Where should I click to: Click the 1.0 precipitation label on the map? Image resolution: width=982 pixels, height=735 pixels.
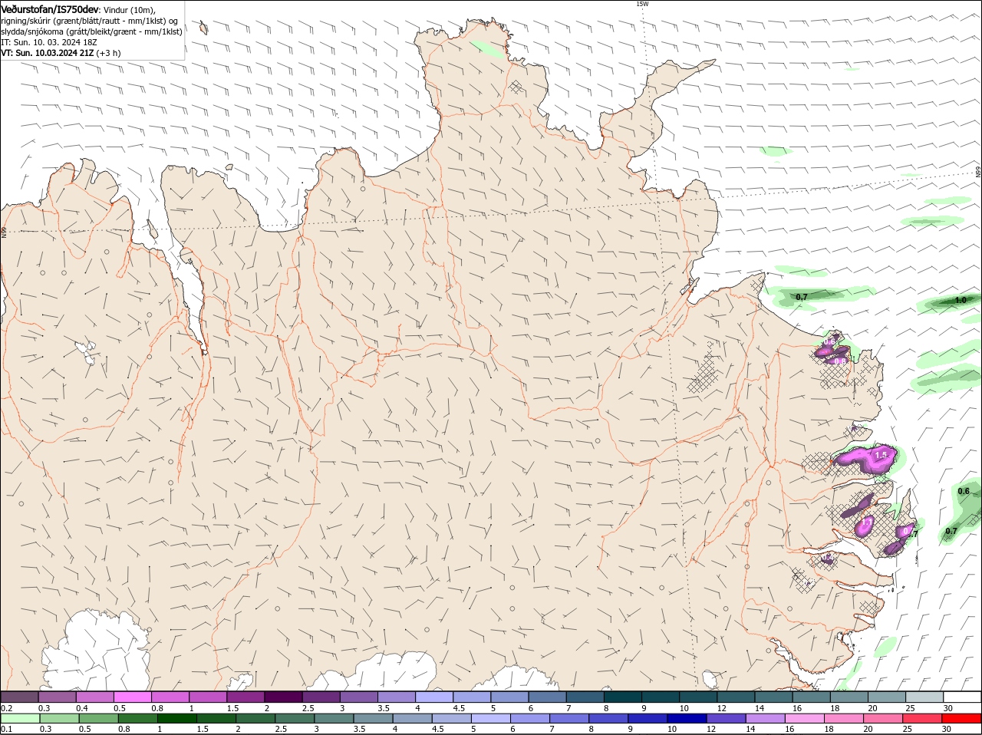coord(961,301)
